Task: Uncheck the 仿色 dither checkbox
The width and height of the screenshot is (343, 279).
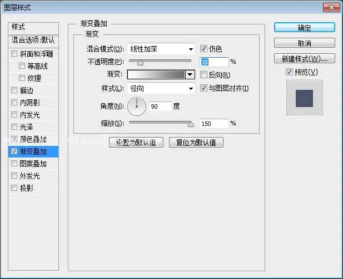Action: pos(203,48)
